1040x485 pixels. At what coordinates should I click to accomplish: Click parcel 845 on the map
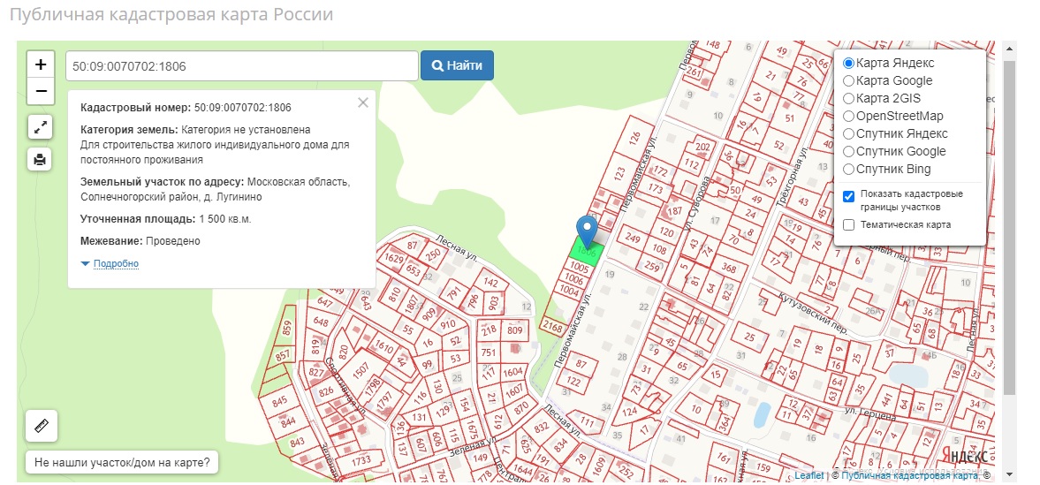coord(279,401)
